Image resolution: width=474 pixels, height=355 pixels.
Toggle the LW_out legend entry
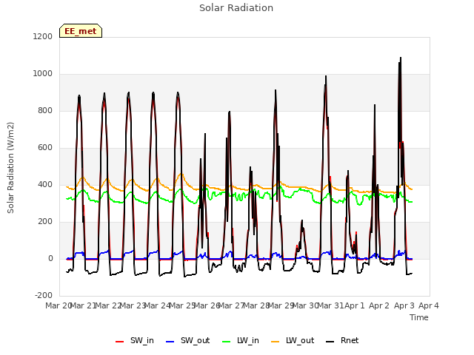click(293, 340)
